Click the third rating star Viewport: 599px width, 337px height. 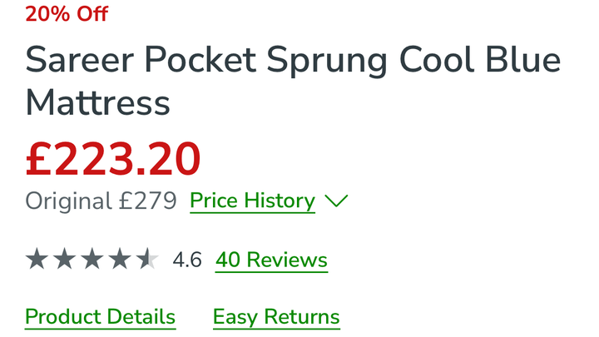coord(92,260)
